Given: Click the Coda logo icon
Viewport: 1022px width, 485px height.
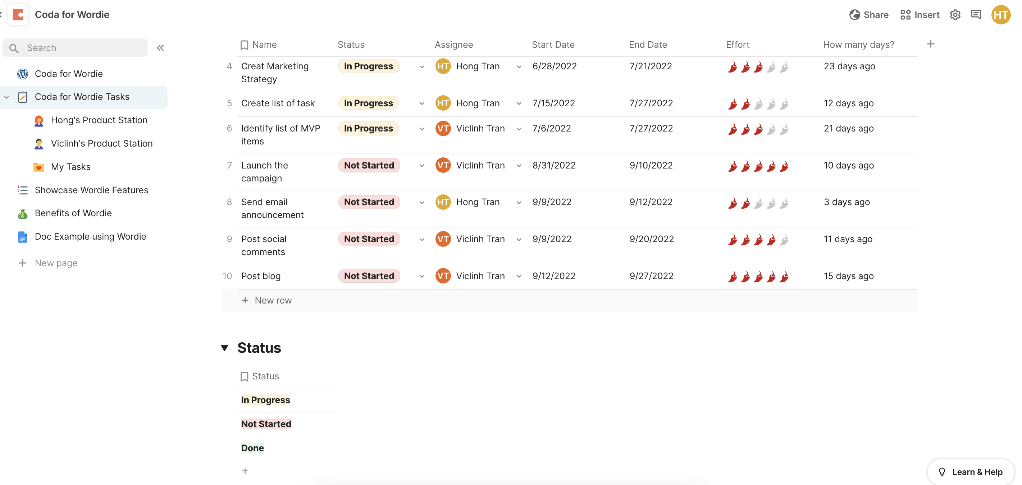Looking at the screenshot, I should [18, 15].
